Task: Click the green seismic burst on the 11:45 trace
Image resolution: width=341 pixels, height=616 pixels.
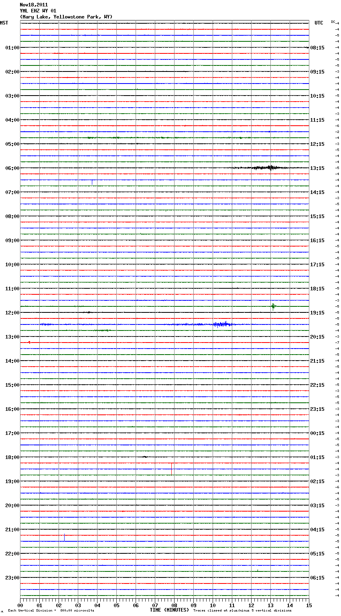Action: (x=273, y=306)
